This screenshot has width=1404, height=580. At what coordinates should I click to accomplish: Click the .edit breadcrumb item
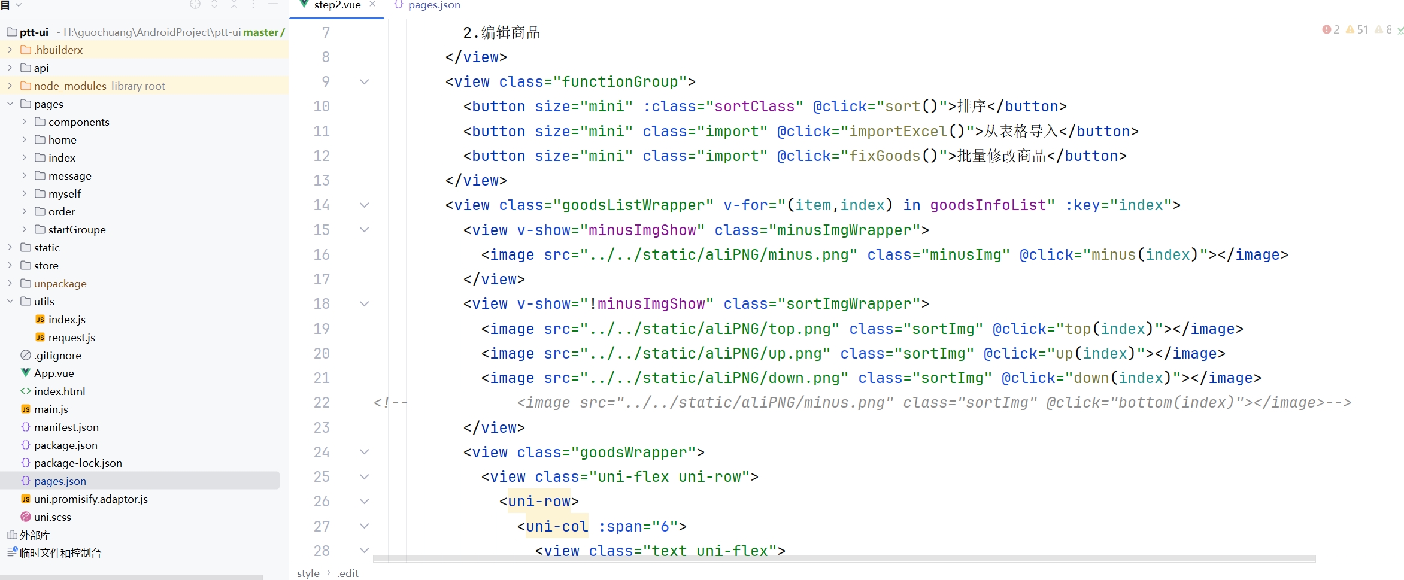[x=348, y=573]
